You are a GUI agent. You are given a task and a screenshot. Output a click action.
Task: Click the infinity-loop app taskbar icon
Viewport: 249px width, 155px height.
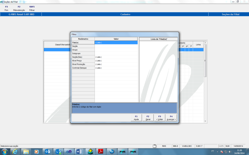click(69, 152)
